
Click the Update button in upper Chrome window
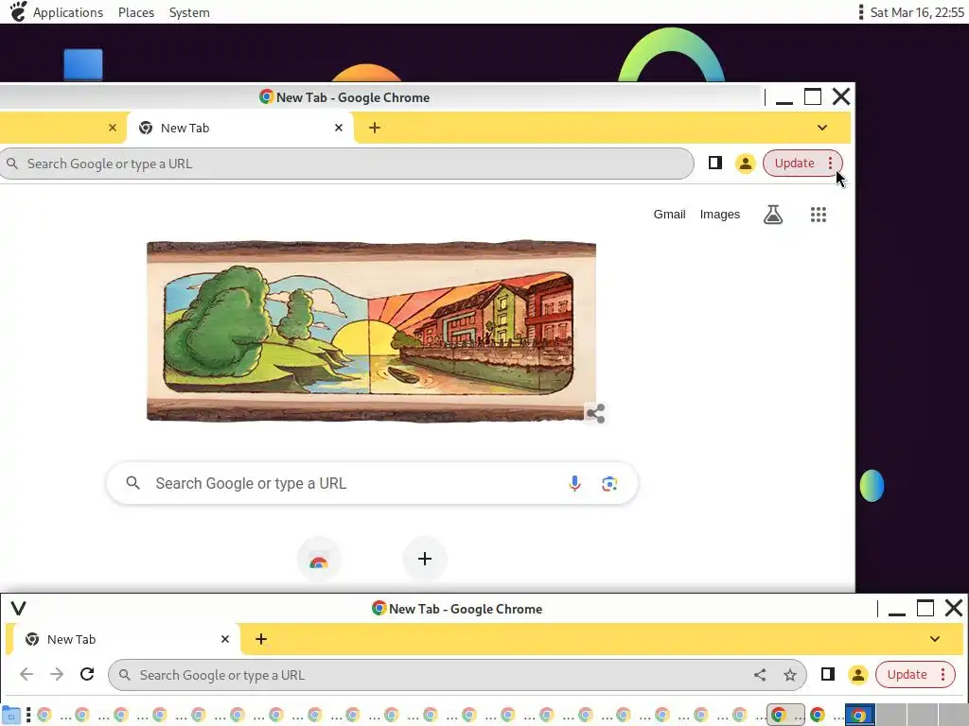pos(795,163)
